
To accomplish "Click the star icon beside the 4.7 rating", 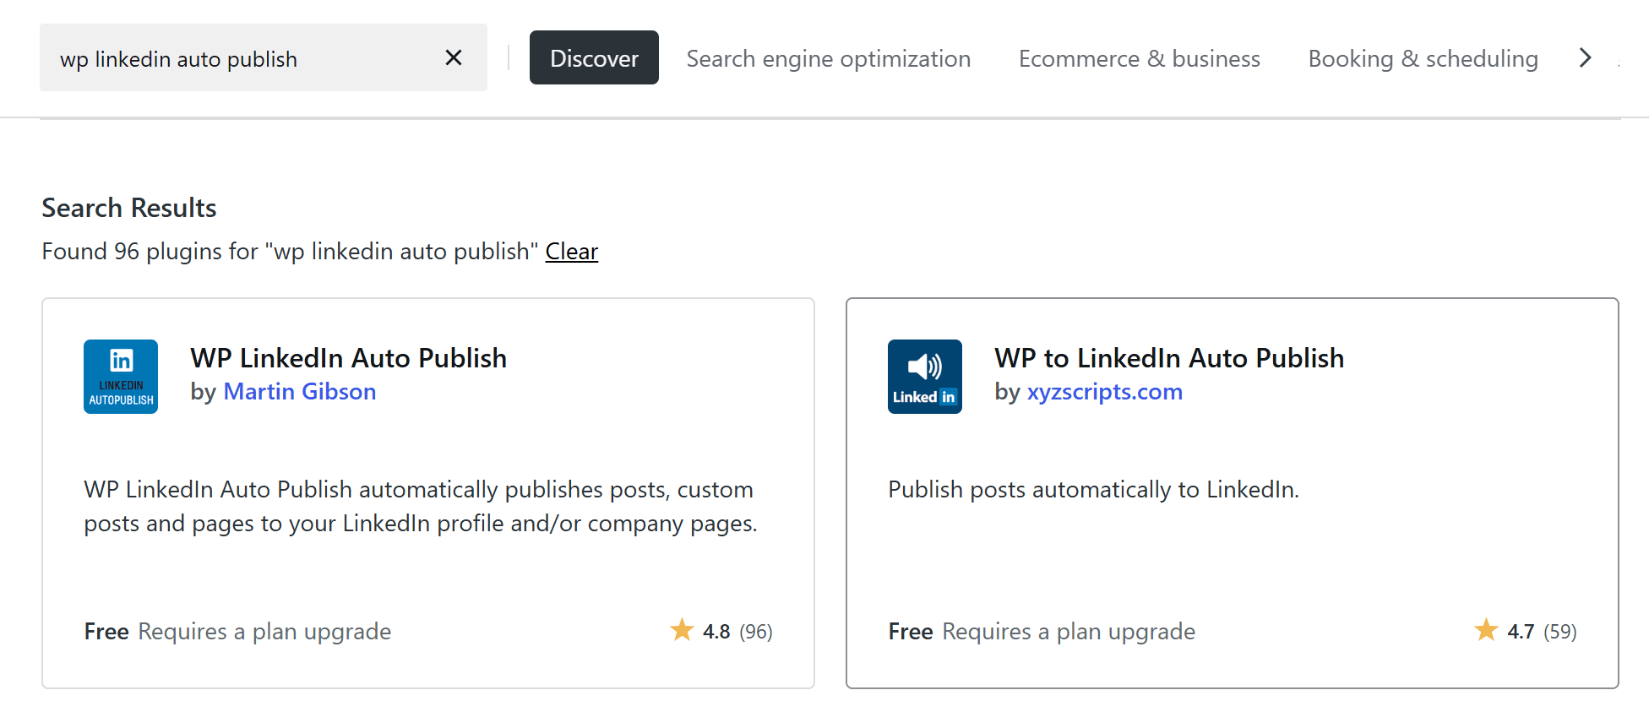I will tap(1486, 630).
